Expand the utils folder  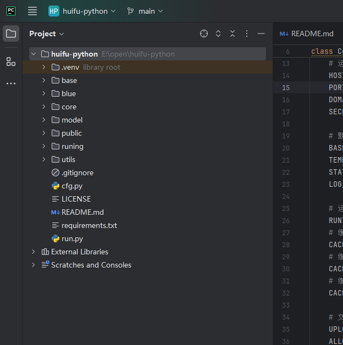[x=44, y=159]
